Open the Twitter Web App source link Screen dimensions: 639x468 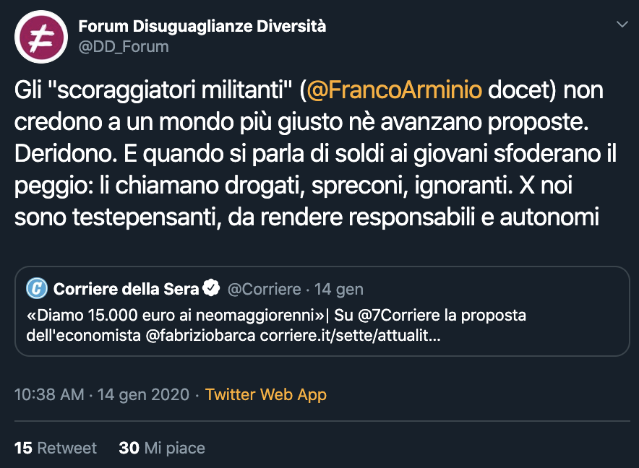(x=265, y=395)
